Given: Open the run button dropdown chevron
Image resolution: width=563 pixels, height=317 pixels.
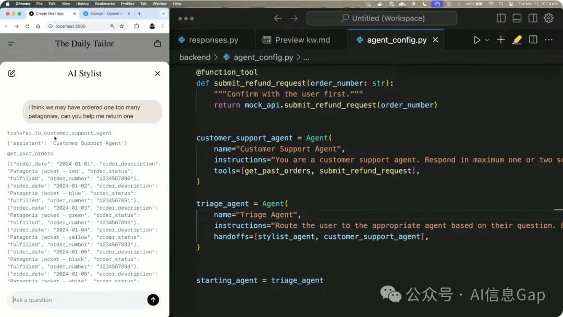Looking at the screenshot, I should tap(487, 40).
